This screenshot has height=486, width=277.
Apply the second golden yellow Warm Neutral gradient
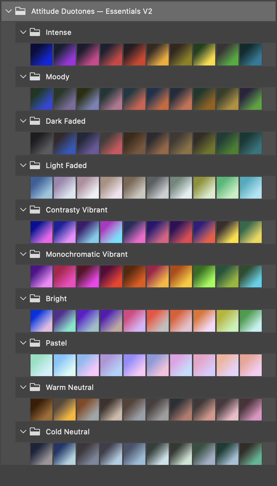64,410
